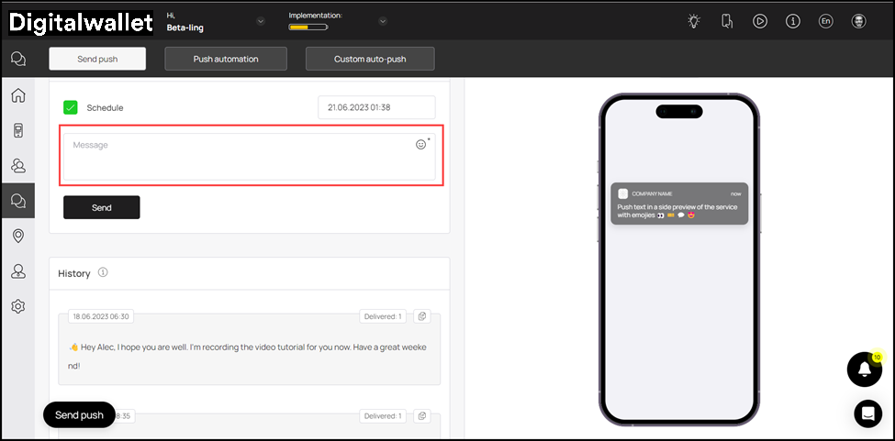The width and height of the screenshot is (895, 441).
Task: Open the scheduled date 21.06.2023 01:38 field
Action: tap(376, 107)
